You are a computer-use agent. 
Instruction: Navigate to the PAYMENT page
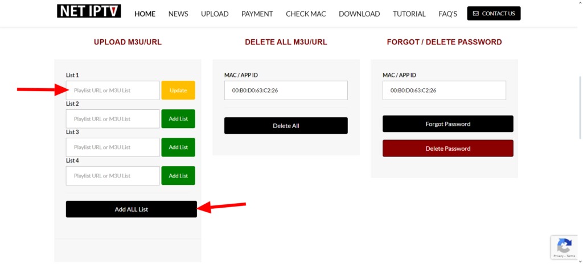click(257, 14)
